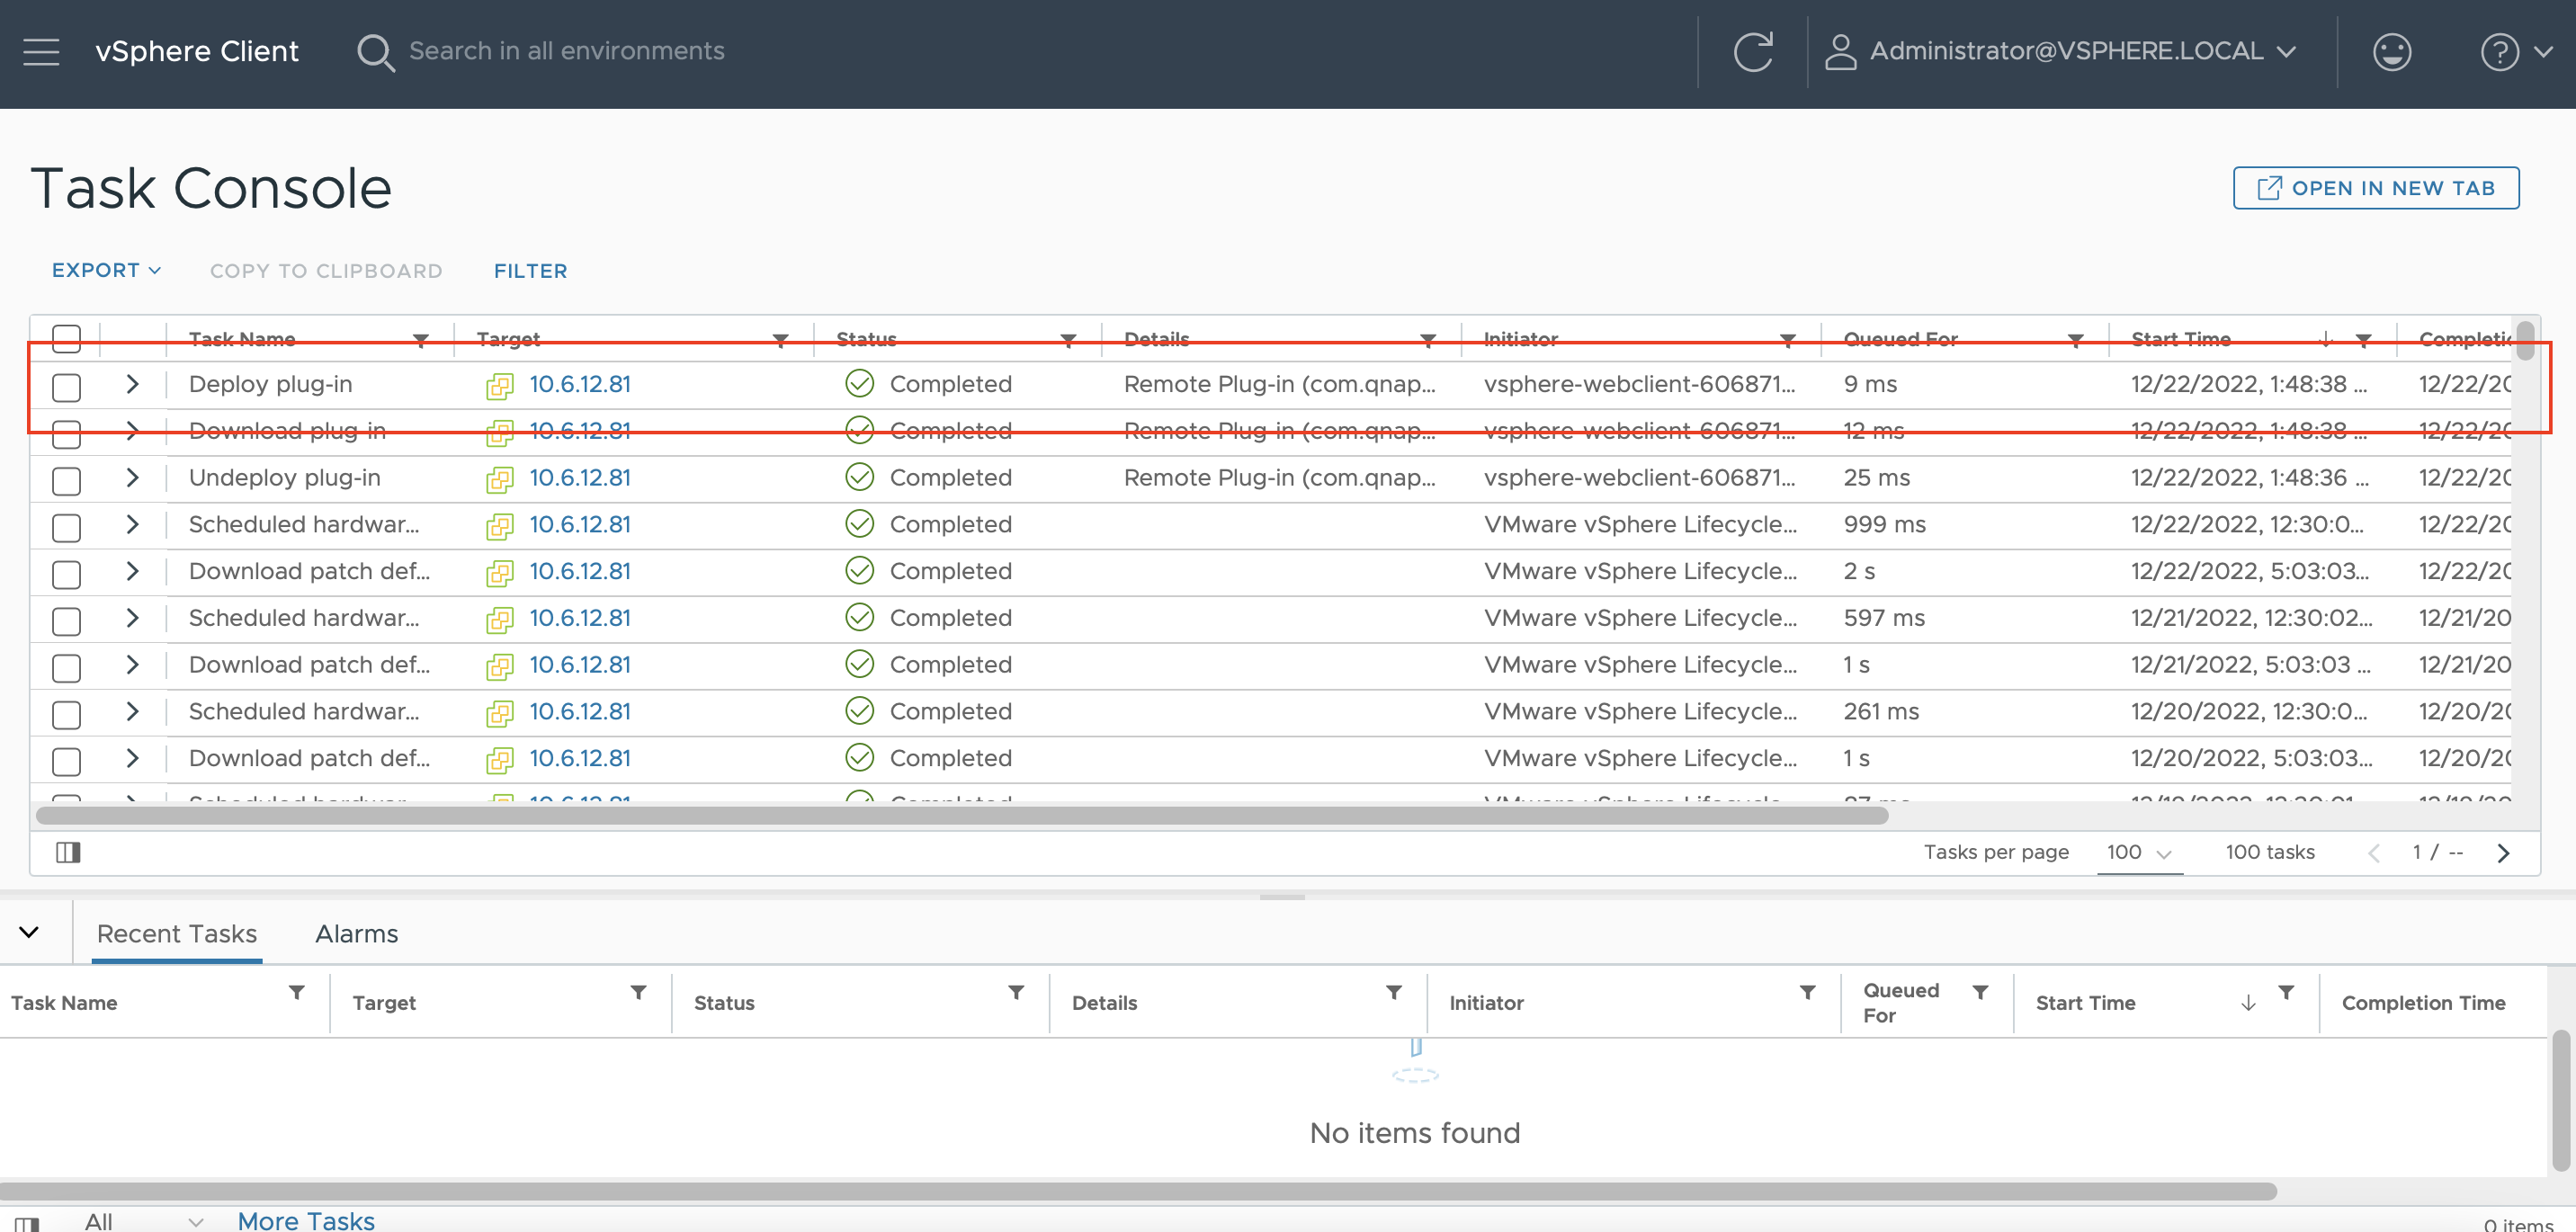Viewport: 2576px width, 1232px height.
Task: Click column chooser icon below task table
Action: coord(68,852)
